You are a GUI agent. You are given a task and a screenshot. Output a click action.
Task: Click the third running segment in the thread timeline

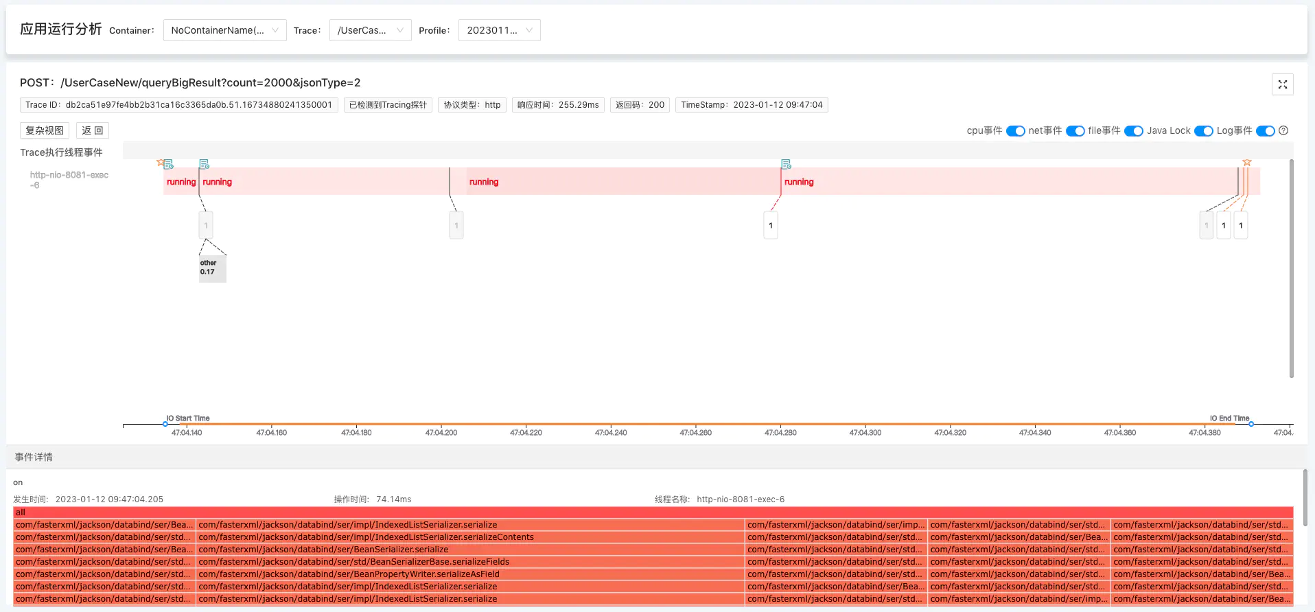pos(621,182)
